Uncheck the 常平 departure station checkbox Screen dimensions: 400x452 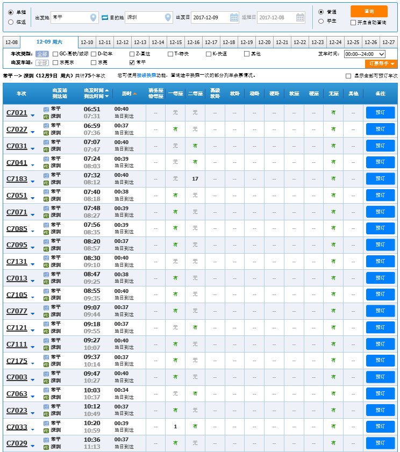coord(132,62)
